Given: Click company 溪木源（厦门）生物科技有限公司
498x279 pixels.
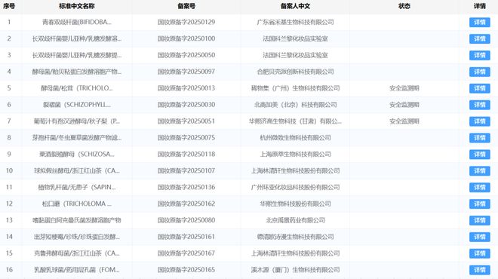Looking at the screenshot, I should [295, 270].
